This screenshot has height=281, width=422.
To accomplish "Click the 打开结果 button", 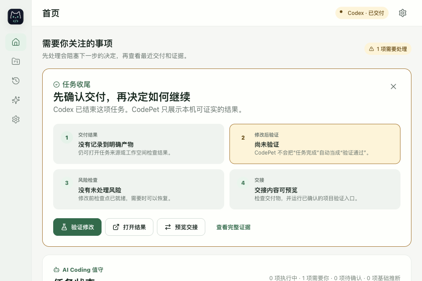I will pyautogui.click(x=129, y=227).
